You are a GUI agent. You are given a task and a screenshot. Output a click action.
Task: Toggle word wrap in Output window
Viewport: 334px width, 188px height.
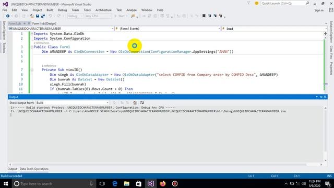(142, 103)
